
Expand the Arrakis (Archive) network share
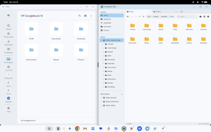[101, 98]
